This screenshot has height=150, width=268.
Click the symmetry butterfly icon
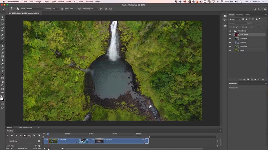(x=111, y=9)
